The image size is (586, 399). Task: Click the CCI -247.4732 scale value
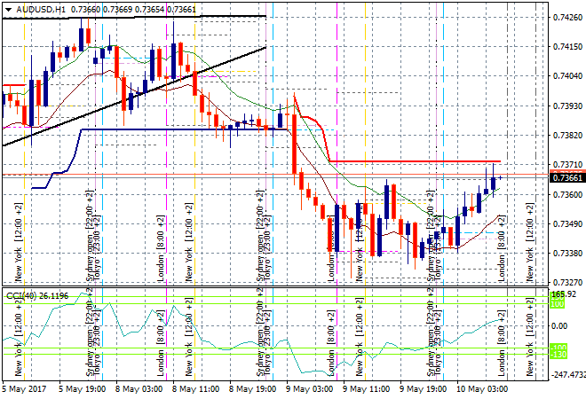561,375
